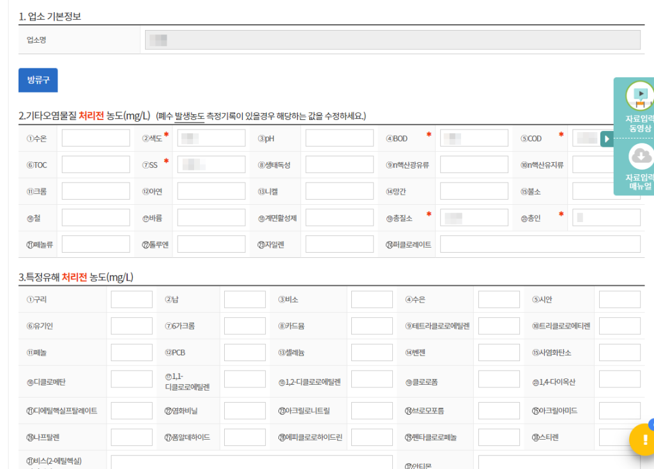Click the 1,4-다이옥산 input field
Screen dimensions: 654x469
point(620,380)
